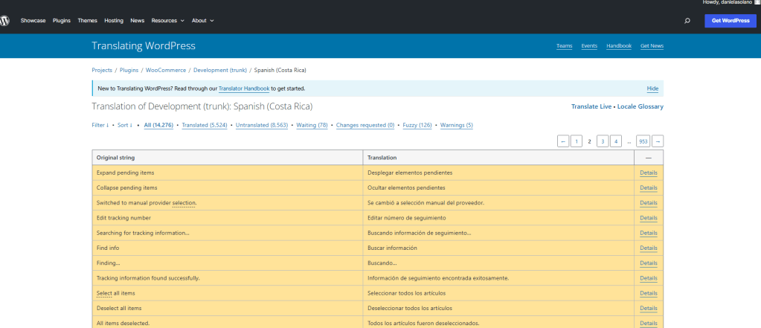761x328 pixels.
Task: Open the Filter options expander
Action: coord(100,125)
